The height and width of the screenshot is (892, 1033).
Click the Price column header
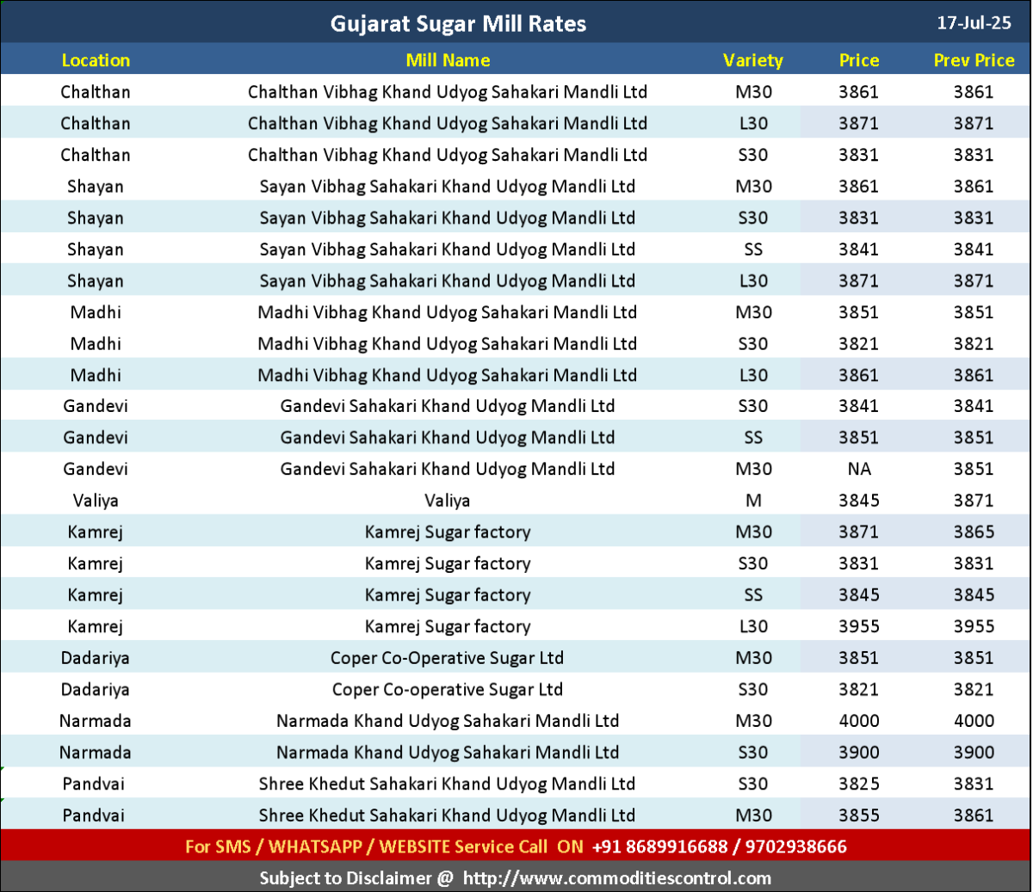(859, 60)
